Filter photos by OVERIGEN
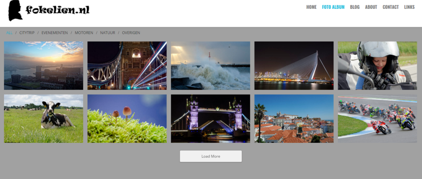The height and width of the screenshot is (179, 422). pos(131,33)
